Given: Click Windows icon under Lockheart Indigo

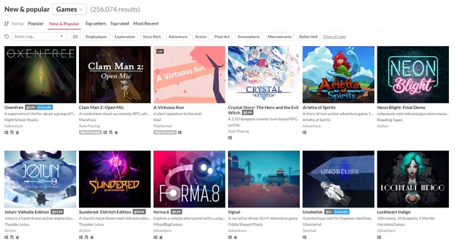Looking at the screenshot, I should tap(379, 237).
